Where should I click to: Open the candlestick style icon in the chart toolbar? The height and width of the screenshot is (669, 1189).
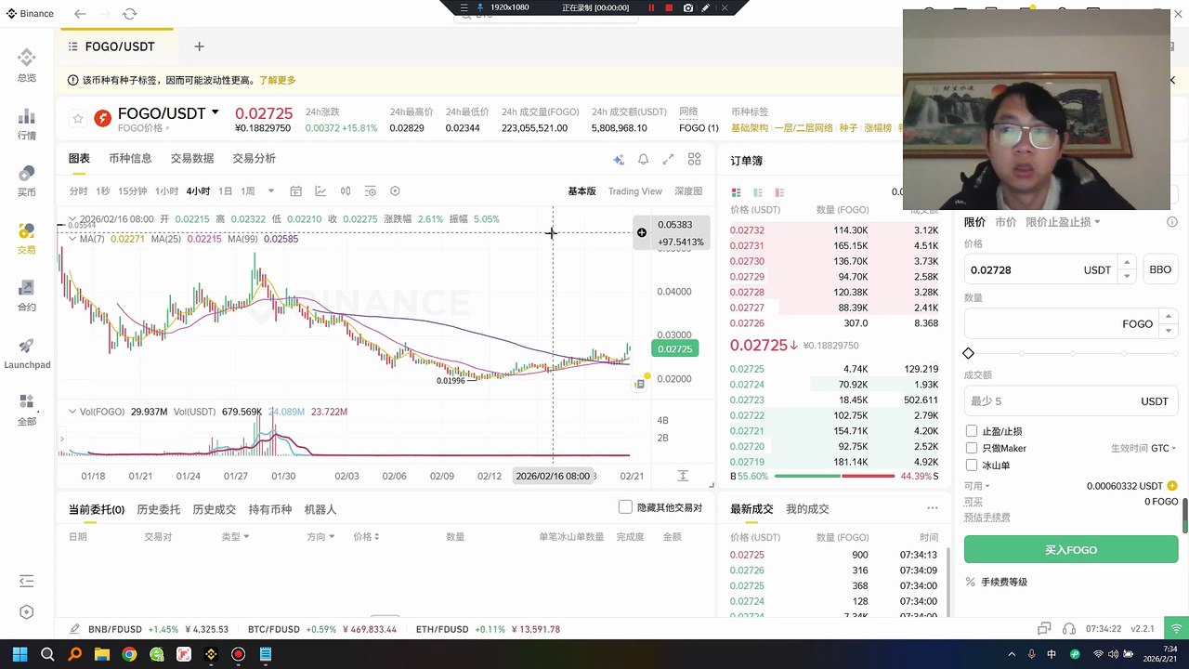[346, 191]
